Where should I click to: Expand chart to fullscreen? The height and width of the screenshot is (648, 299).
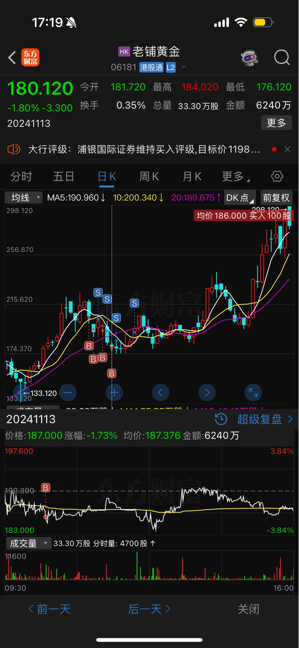tap(253, 393)
